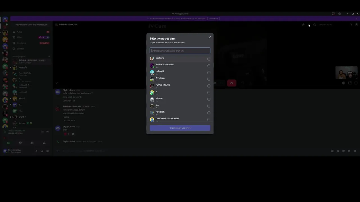
Task: Select Ziyadinio's checkbox
Action: 209,79
